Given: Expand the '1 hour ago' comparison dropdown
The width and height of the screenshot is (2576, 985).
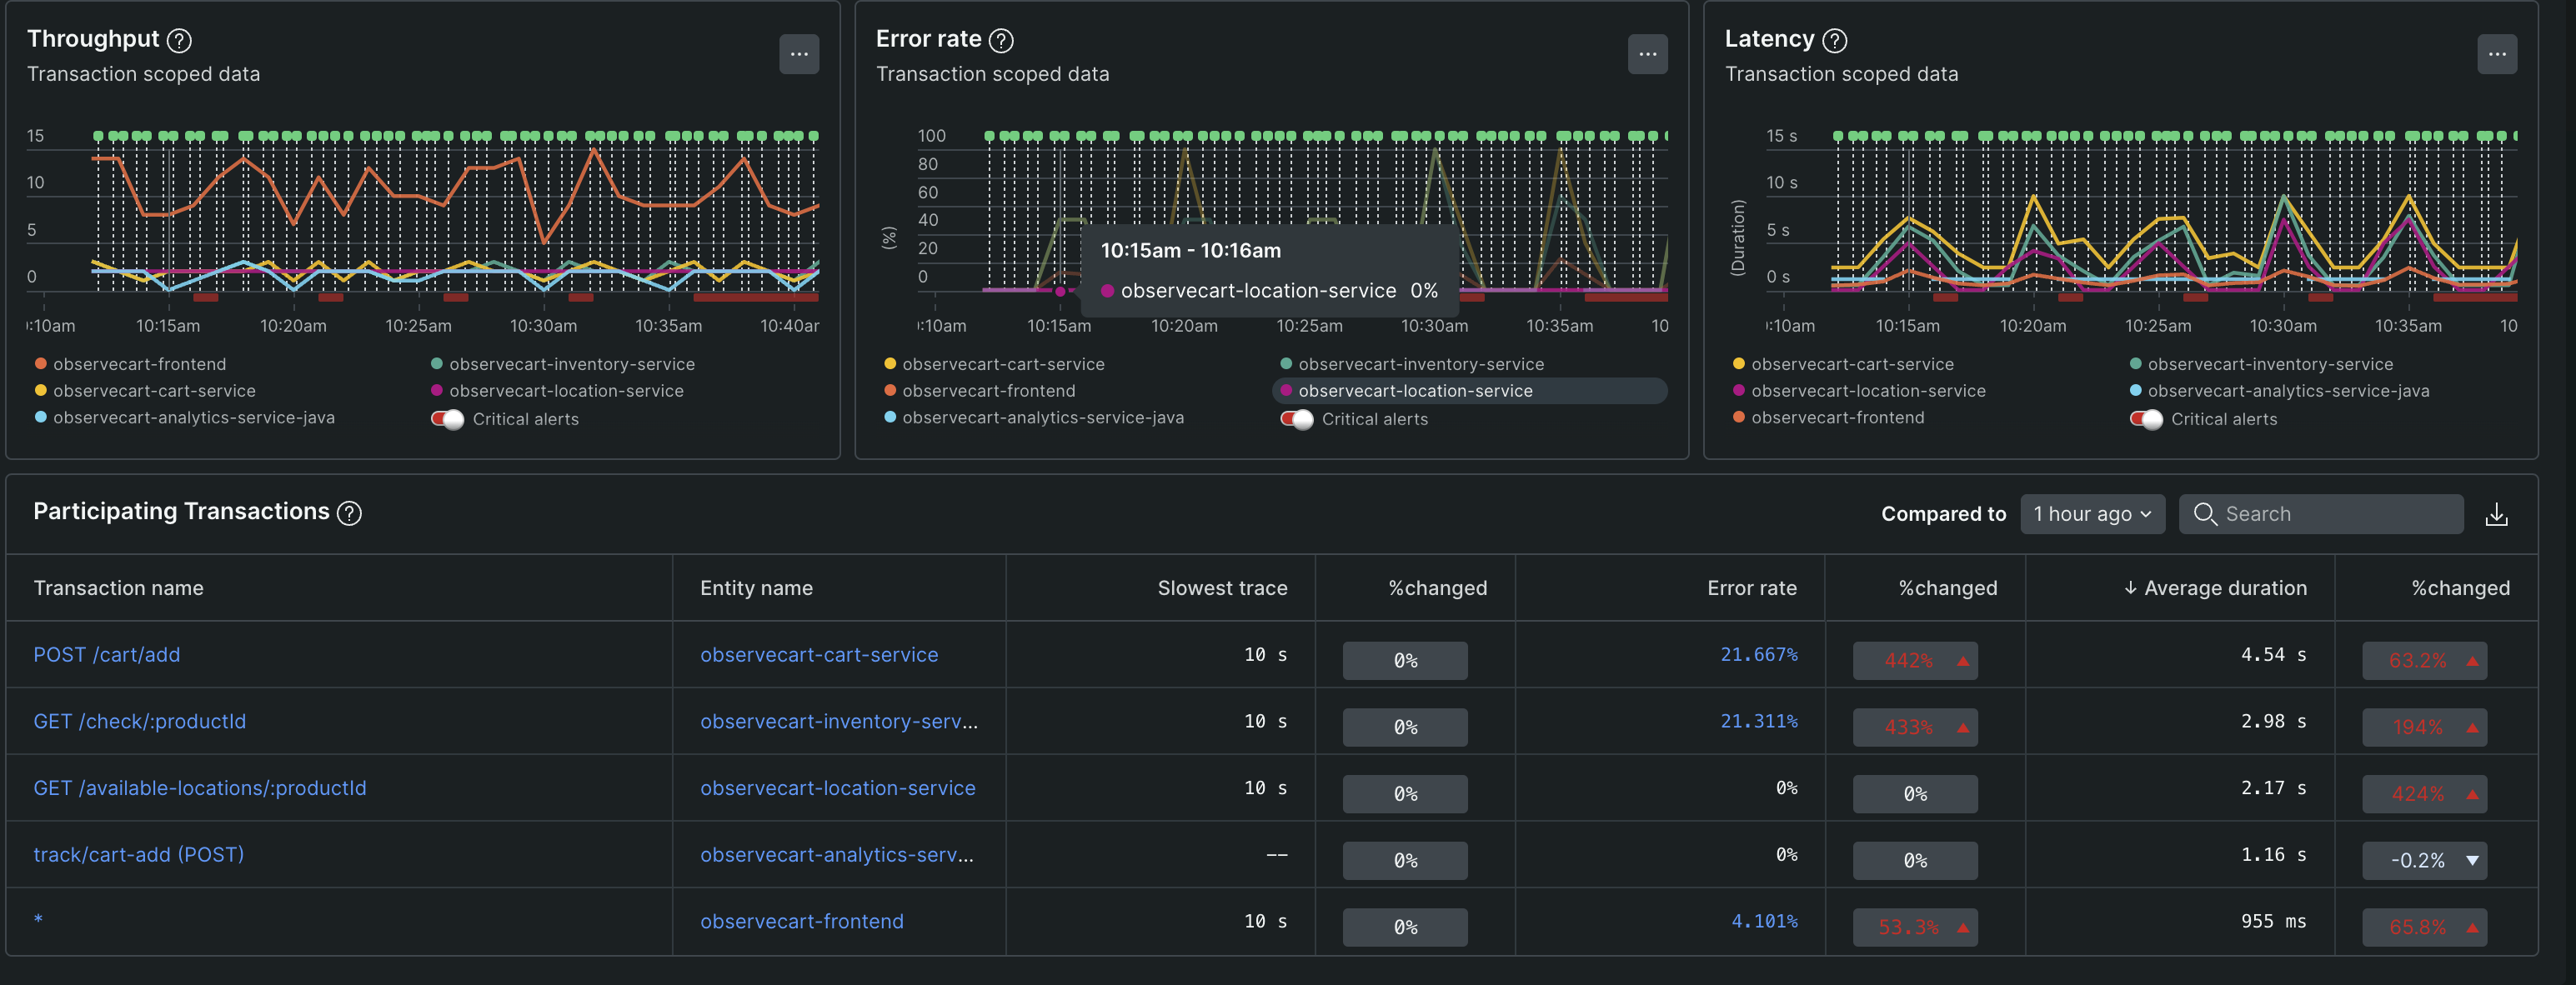Looking at the screenshot, I should click(x=2091, y=514).
